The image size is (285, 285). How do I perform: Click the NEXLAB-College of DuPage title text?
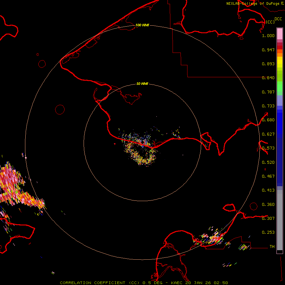253,3
